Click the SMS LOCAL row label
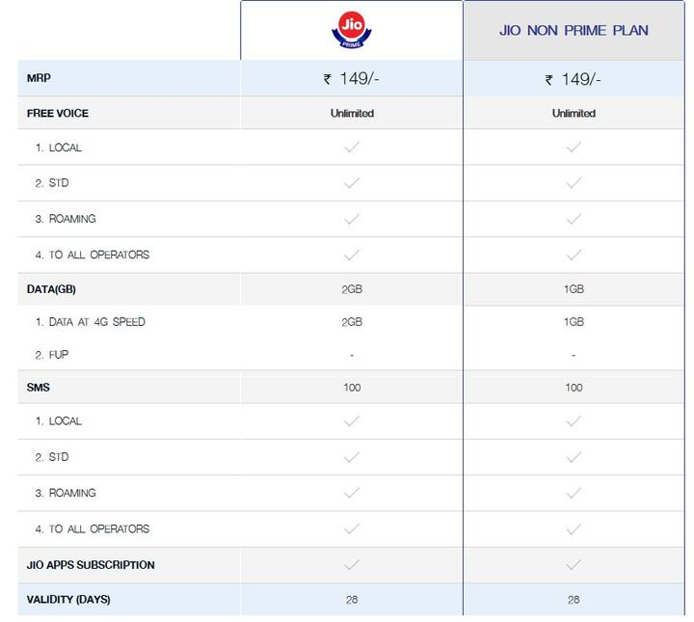Viewport: 694px width, 622px height. 59,421
